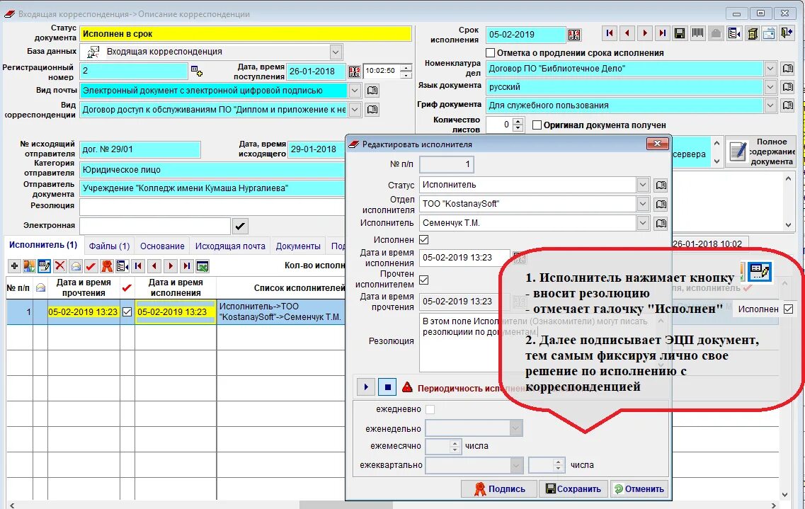
Task: Click the red checkmark icon in lower toolbar
Action: coord(91,265)
